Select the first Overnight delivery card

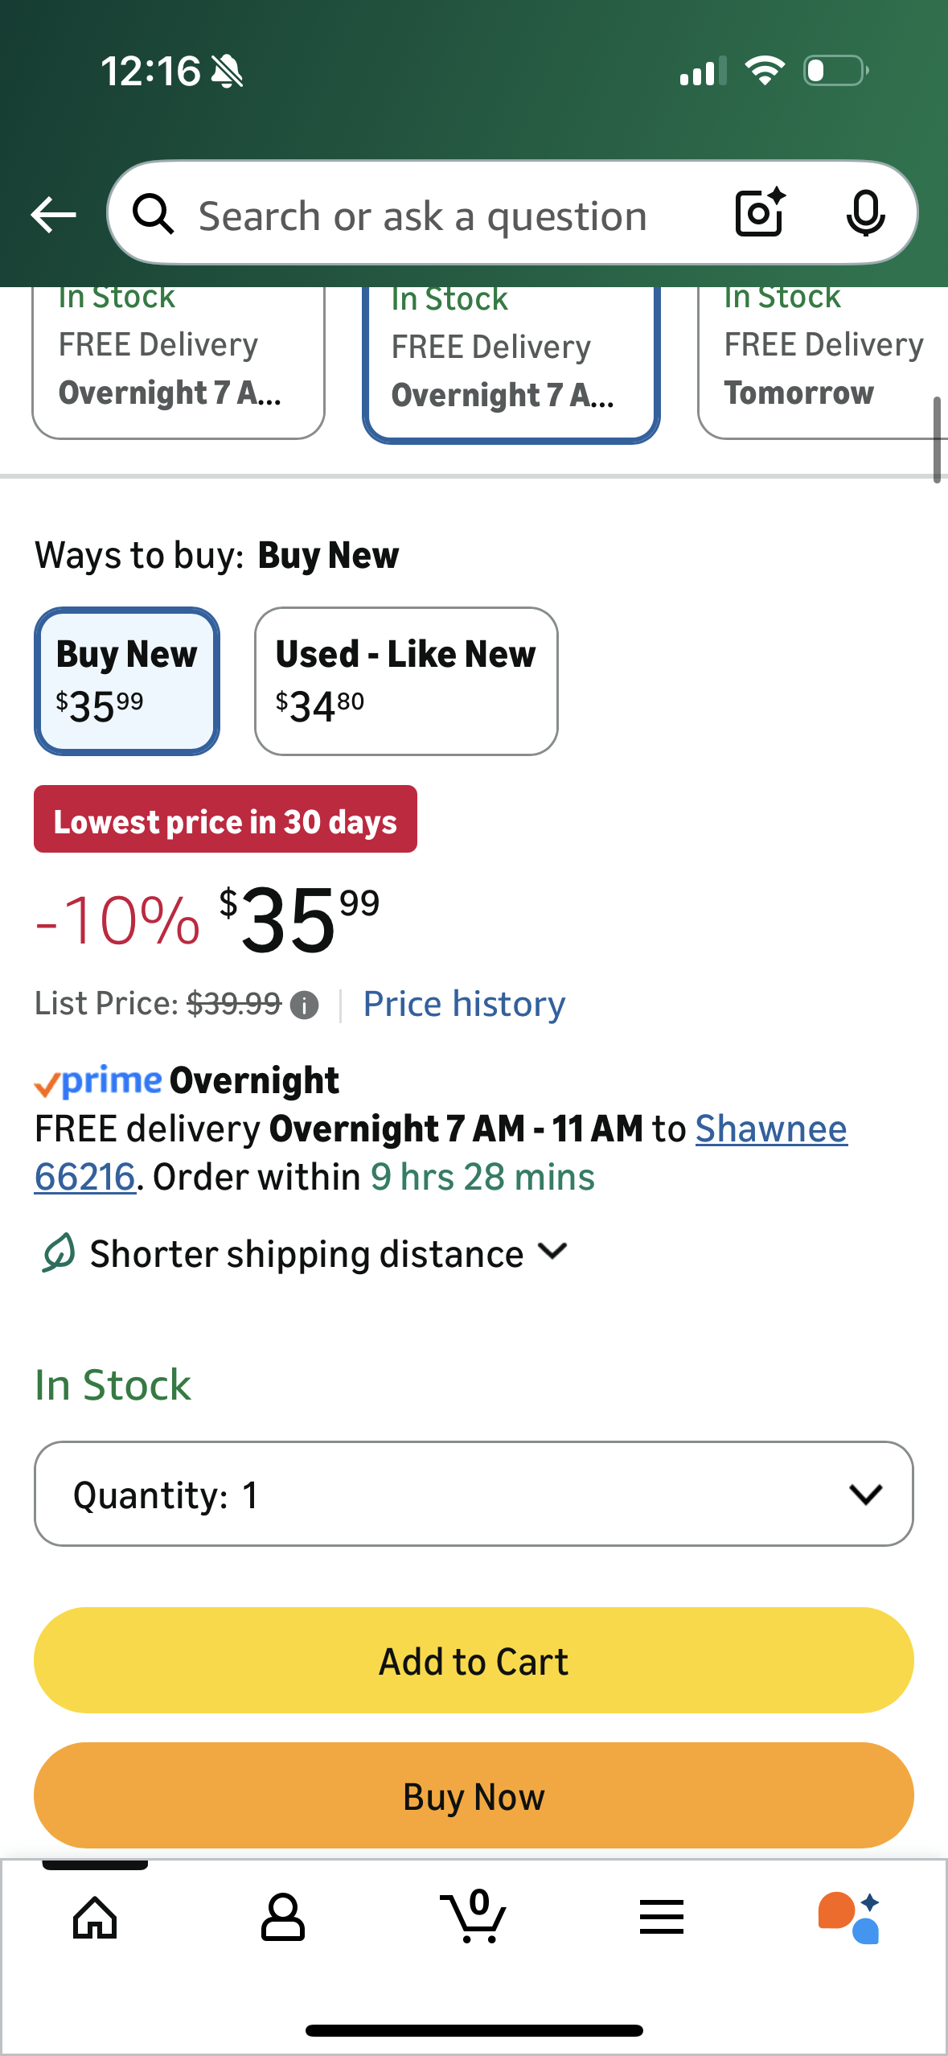tap(178, 362)
